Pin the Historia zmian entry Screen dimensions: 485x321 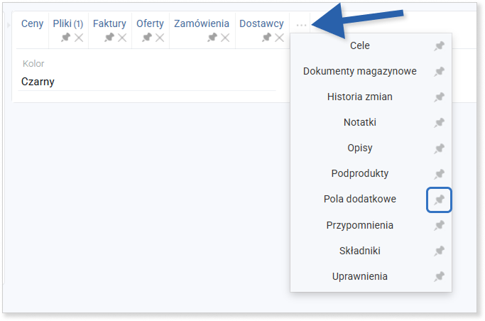click(x=439, y=97)
